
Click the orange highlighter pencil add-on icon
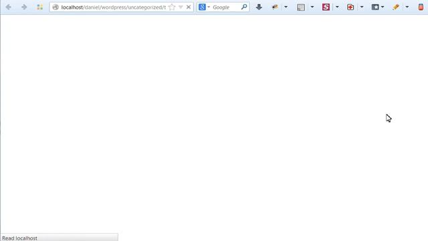click(396, 7)
